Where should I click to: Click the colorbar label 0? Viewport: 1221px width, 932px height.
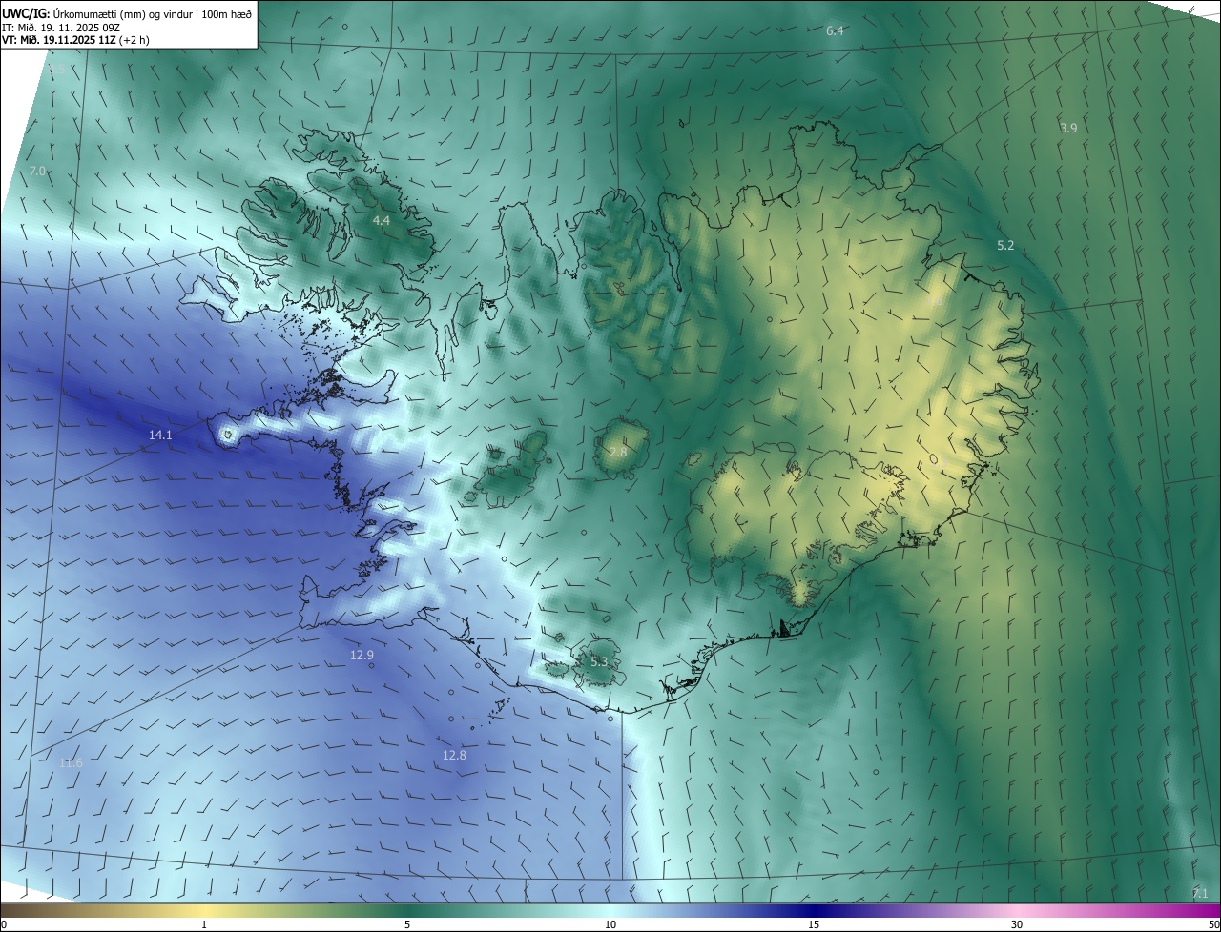pyautogui.click(x=4, y=924)
